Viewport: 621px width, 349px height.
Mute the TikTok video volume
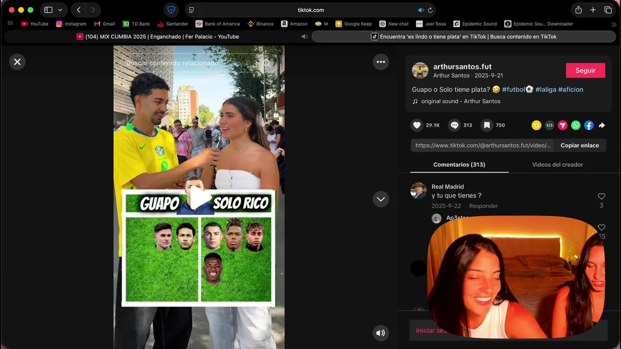381,333
